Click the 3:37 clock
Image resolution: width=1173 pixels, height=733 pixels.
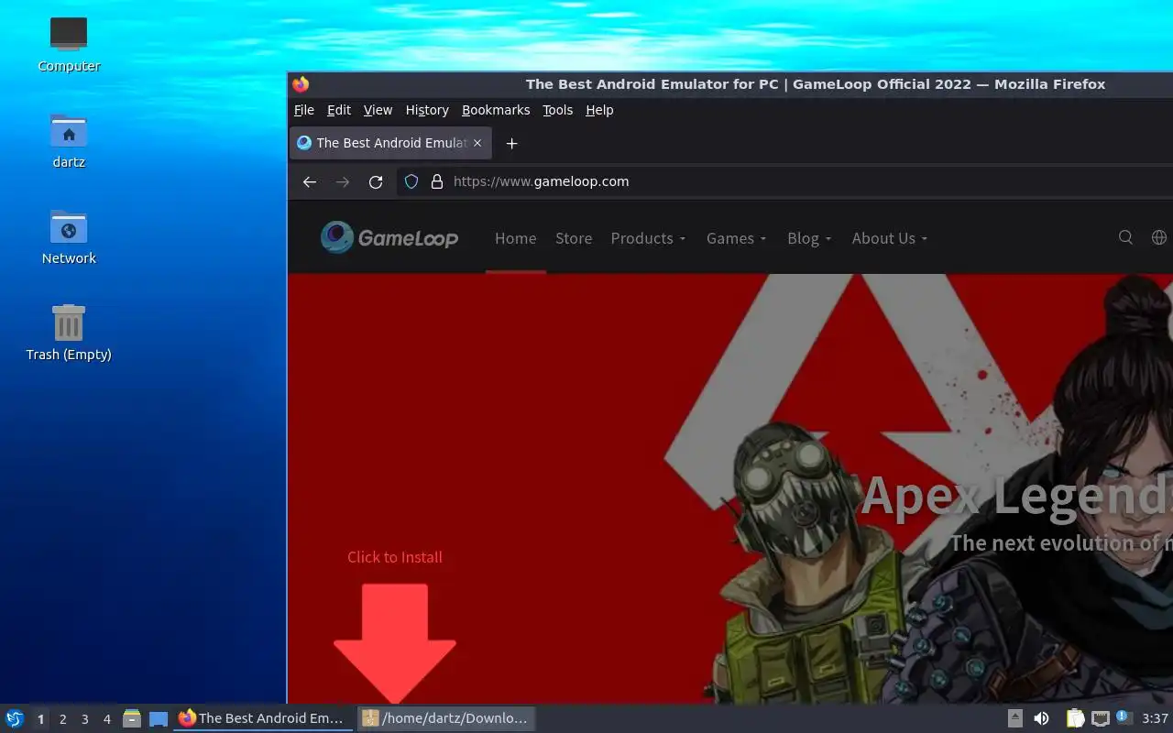(1155, 718)
